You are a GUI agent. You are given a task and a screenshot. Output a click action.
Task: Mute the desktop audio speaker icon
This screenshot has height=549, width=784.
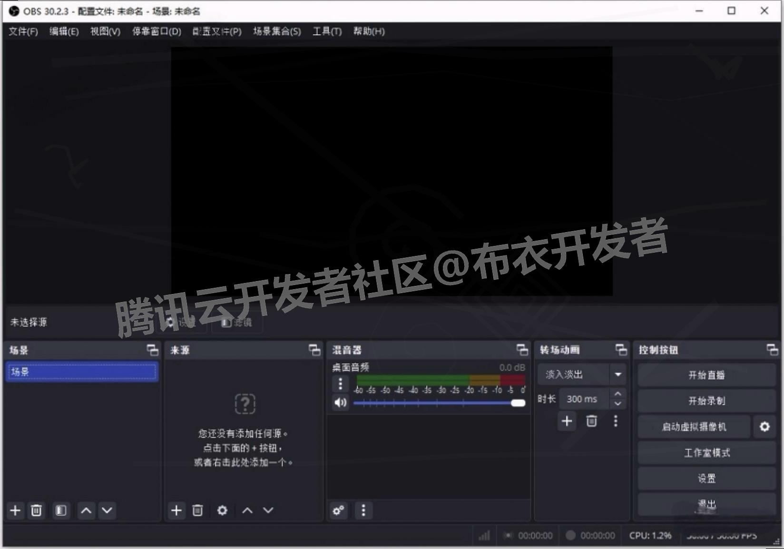[340, 403]
